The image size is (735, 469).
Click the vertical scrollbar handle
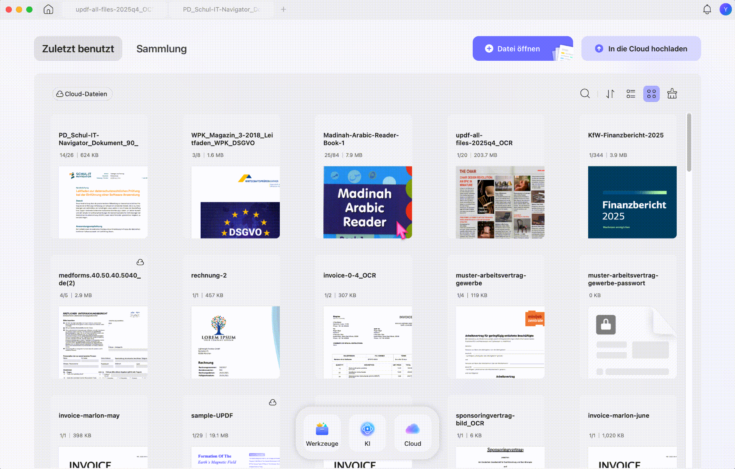(689, 142)
